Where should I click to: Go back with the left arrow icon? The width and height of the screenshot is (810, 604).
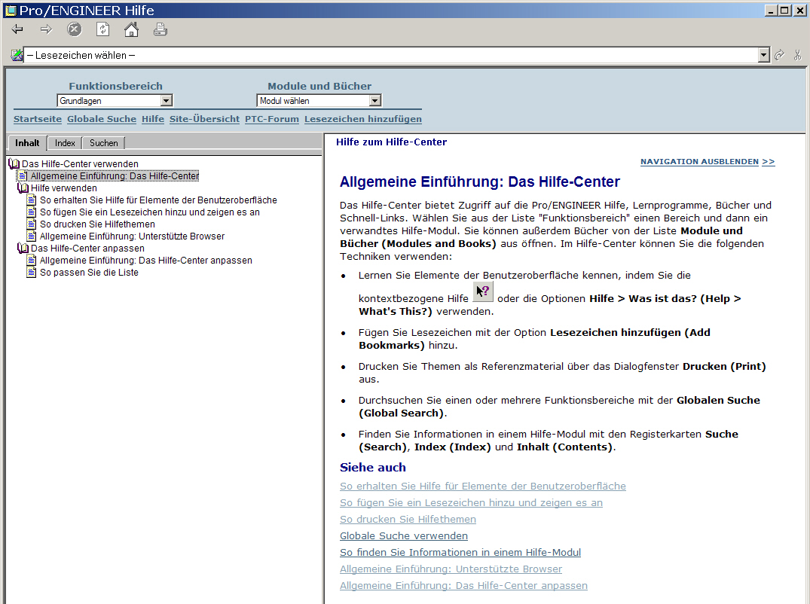click(x=17, y=29)
